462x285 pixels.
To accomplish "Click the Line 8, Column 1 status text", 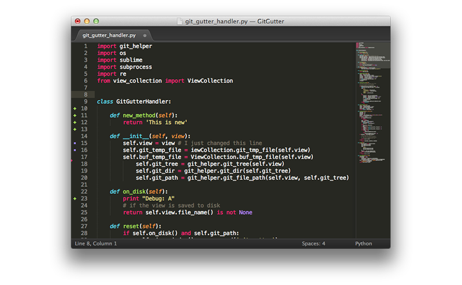I will [x=96, y=243].
